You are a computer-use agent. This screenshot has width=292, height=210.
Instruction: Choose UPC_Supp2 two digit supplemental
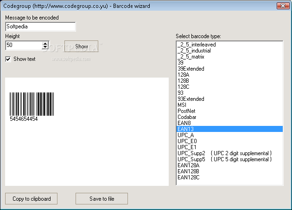229,153
